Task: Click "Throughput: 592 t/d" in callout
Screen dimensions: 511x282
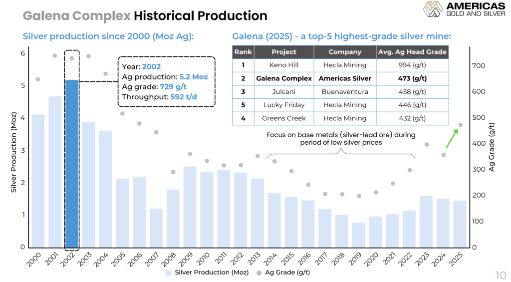Action: click(159, 97)
